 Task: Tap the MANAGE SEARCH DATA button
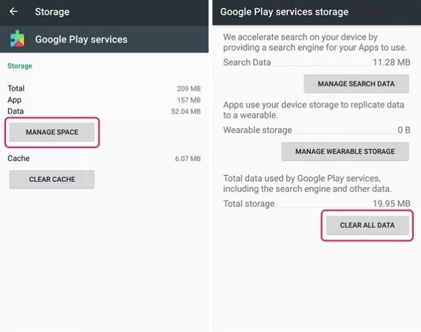356,84
